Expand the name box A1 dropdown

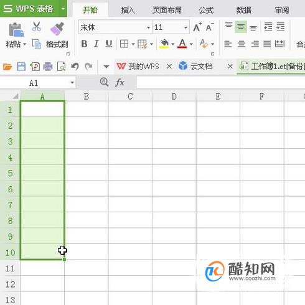tap(72, 83)
